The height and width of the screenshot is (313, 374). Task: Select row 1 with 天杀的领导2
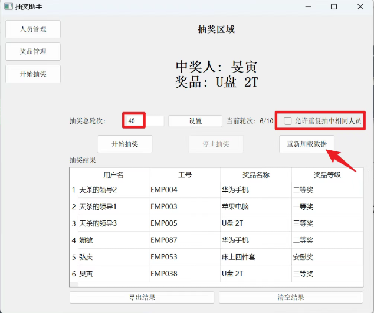[x=113, y=190]
